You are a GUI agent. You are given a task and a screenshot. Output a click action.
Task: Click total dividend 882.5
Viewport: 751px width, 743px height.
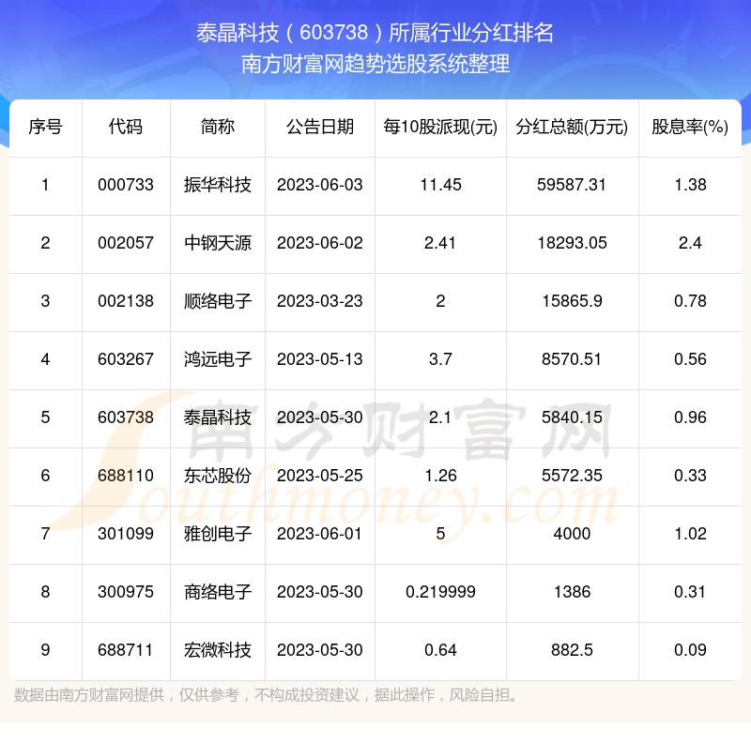[572, 650]
